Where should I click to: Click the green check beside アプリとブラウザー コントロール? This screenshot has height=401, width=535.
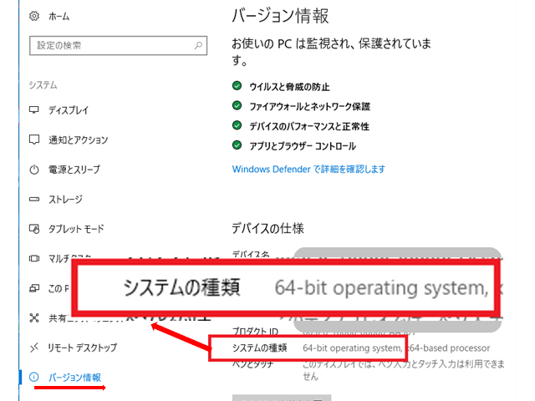(237, 146)
